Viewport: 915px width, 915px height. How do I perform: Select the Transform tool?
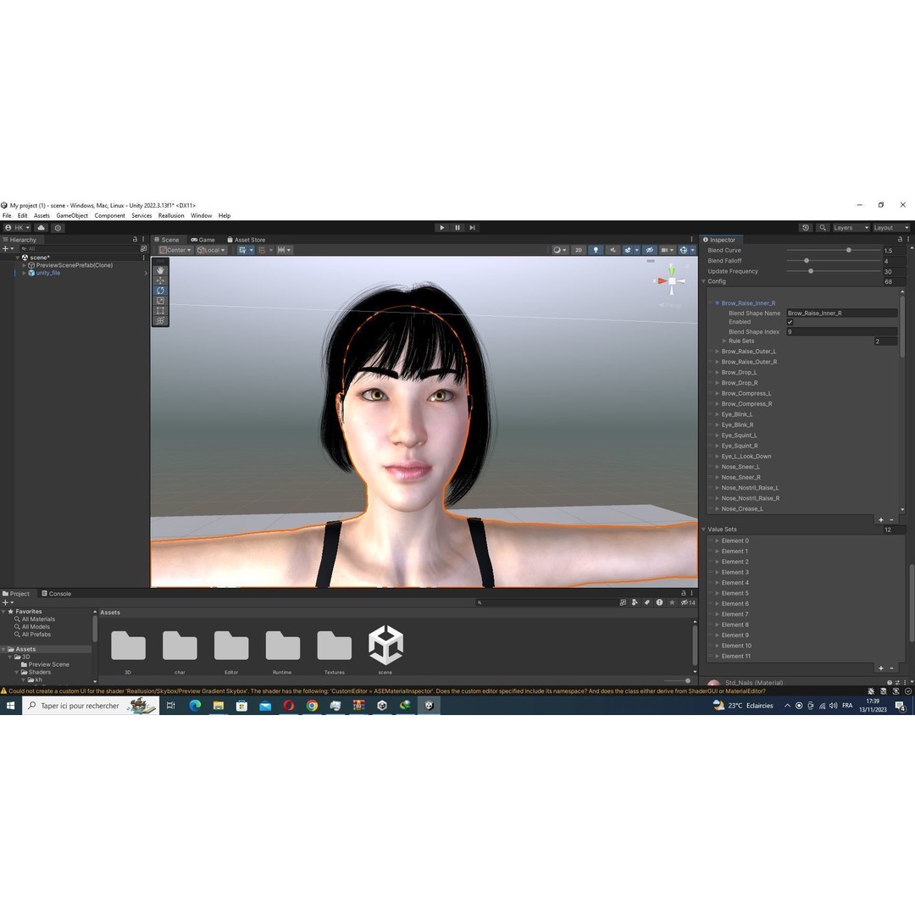click(x=160, y=320)
